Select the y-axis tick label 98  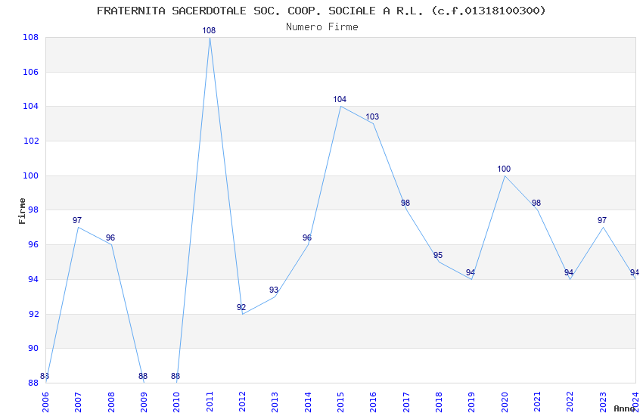click(x=33, y=210)
